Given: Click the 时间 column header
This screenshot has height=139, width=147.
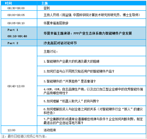Looking at the screenshot, I should [8, 3].
